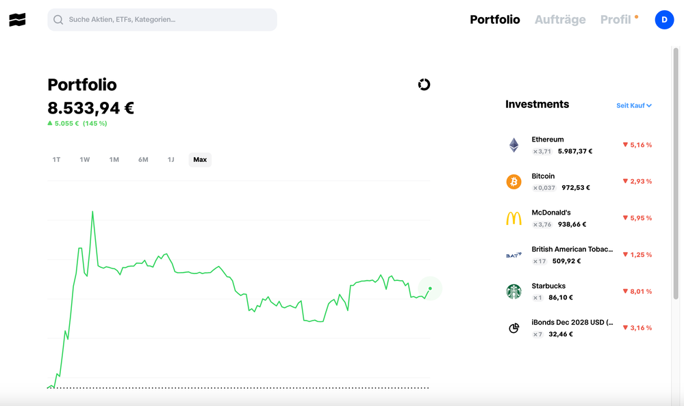Screen dimensions: 684x406
Task: Open the Portfolio tab in header
Action: pyautogui.click(x=494, y=20)
